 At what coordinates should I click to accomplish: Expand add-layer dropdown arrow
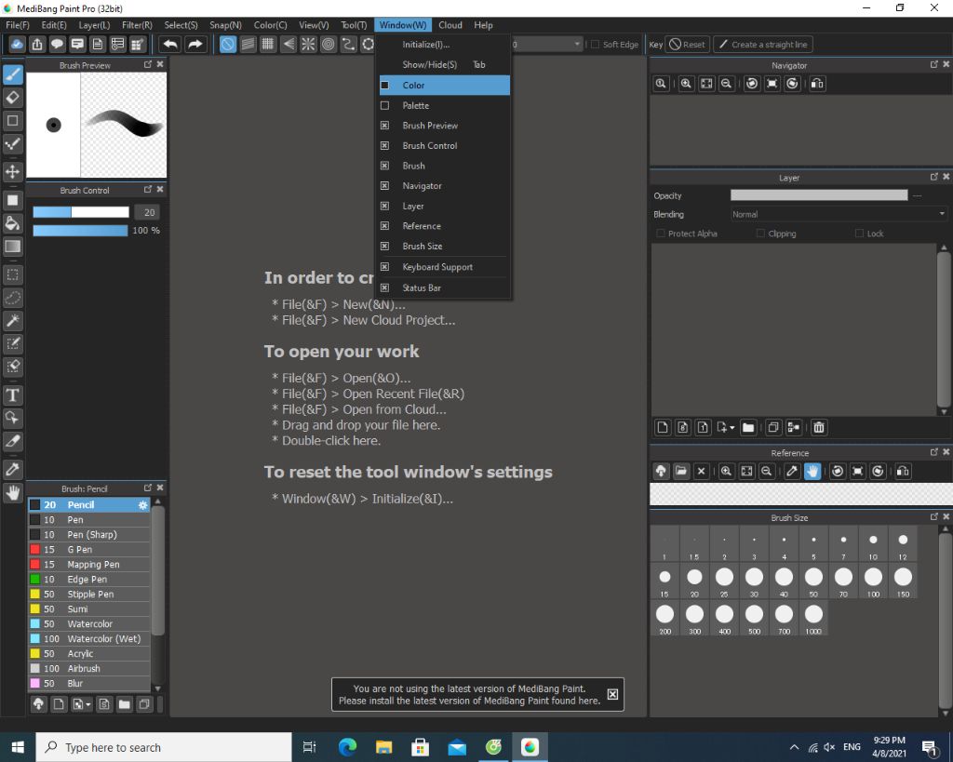click(732, 428)
